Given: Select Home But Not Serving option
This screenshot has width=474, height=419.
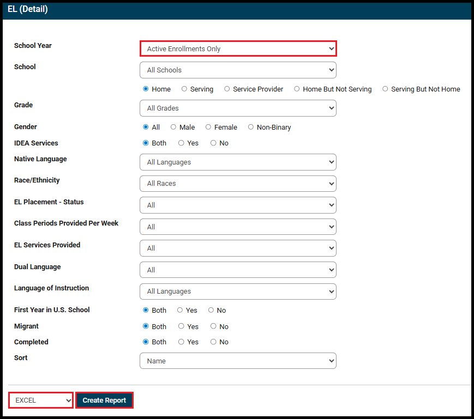Looking at the screenshot, I should click(297, 89).
